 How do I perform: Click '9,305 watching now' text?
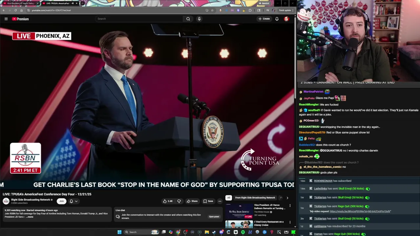pyautogui.click(x=15, y=210)
